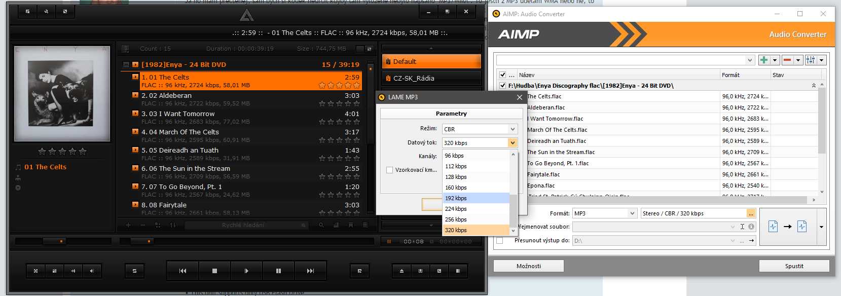Click the red minus remove files icon
The image size is (841, 296).
point(787,60)
